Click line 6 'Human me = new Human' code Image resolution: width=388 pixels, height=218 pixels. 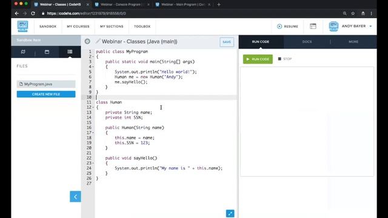pos(149,77)
